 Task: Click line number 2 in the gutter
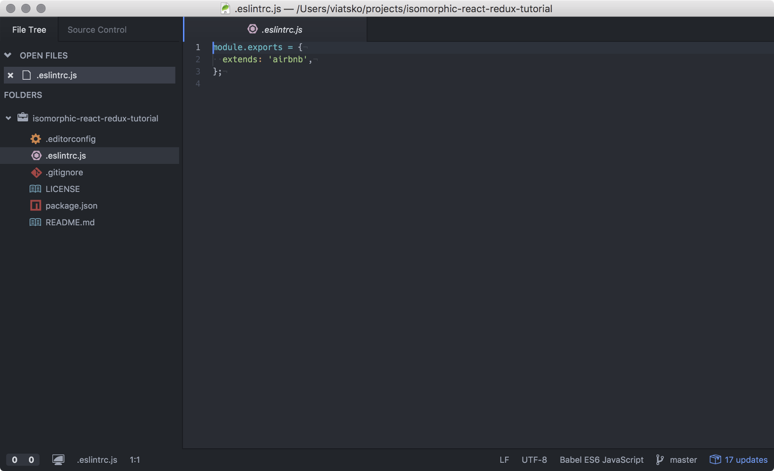coord(198,59)
